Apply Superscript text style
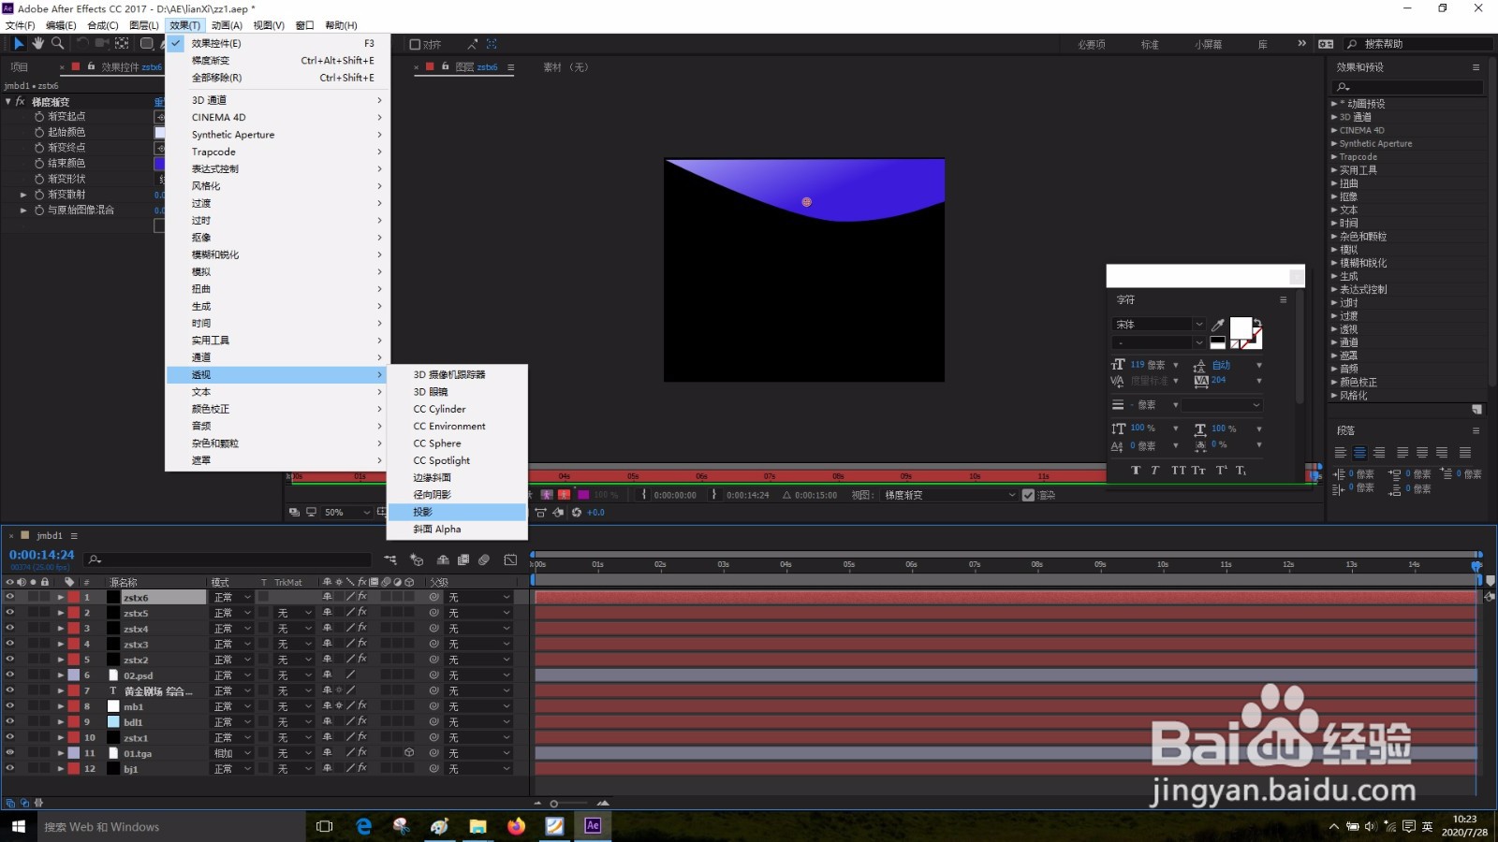 pyautogui.click(x=1221, y=471)
